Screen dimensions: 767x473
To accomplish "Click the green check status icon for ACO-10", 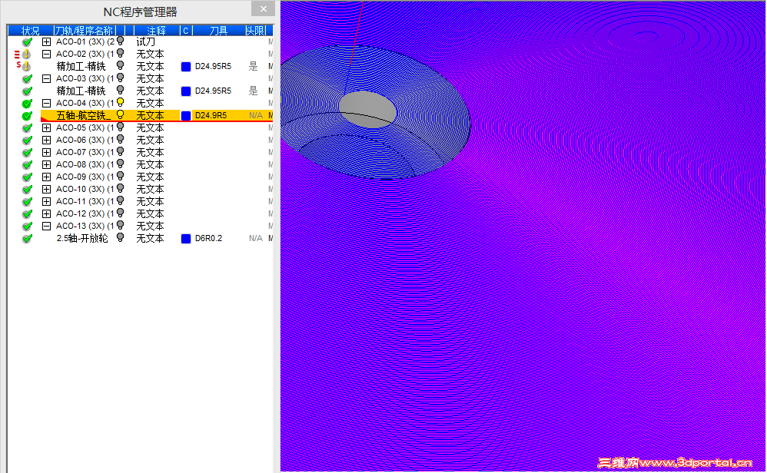I will [28, 189].
